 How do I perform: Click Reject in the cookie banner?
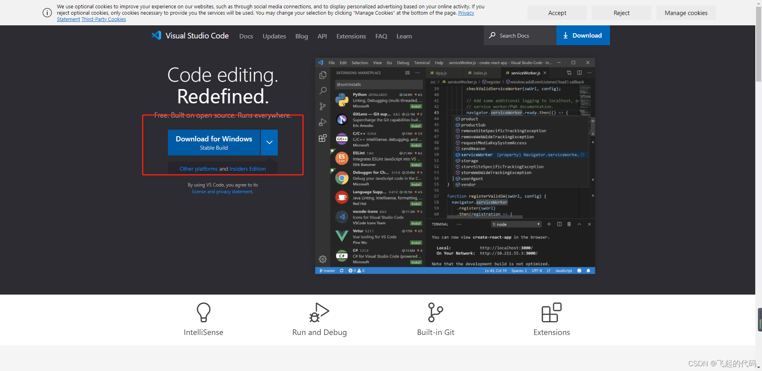pyautogui.click(x=622, y=13)
